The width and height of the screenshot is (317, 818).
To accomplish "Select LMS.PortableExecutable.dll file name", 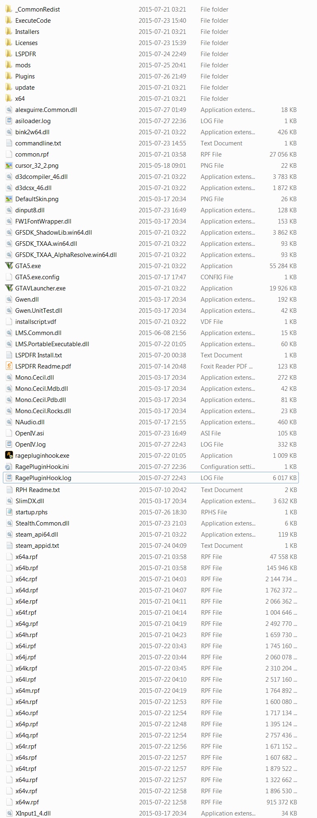I will click(52, 344).
